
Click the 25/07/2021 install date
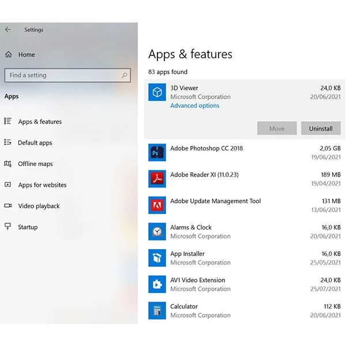[325, 289]
